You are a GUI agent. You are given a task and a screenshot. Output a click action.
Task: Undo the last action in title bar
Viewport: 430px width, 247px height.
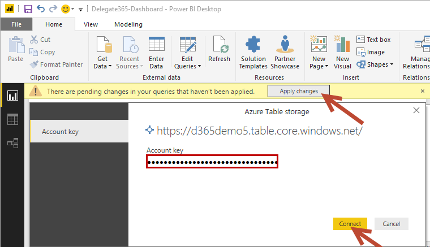tap(41, 9)
